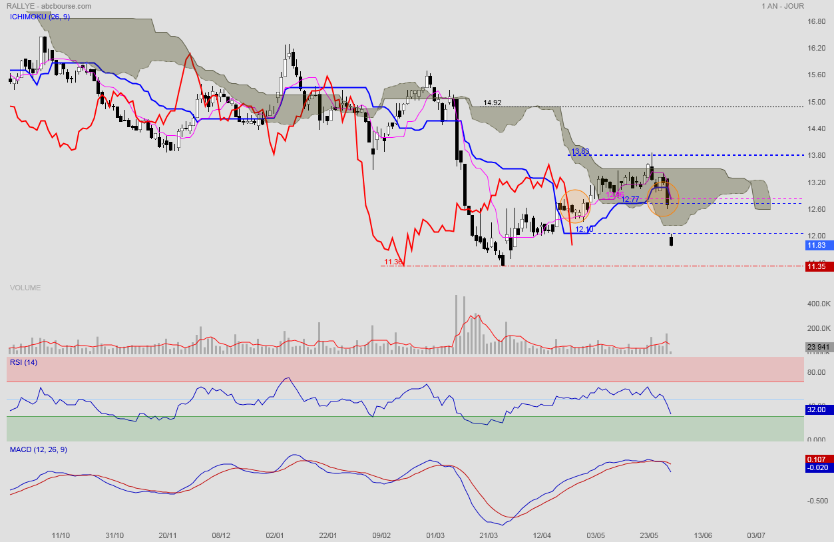Click the 20/11 date axis label
Image resolution: width=834 pixels, height=542 pixels.
coord(168,535)
